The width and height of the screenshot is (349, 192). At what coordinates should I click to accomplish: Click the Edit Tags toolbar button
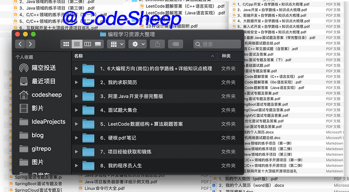tap(175, 44)
